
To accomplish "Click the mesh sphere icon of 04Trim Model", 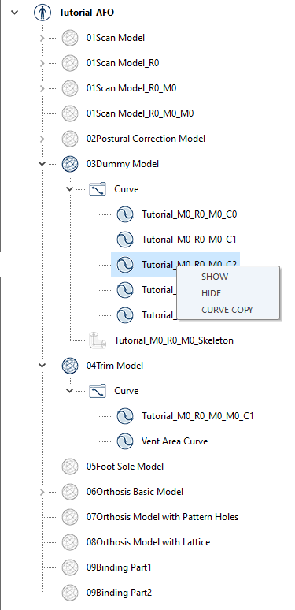I will pos(70,366).
